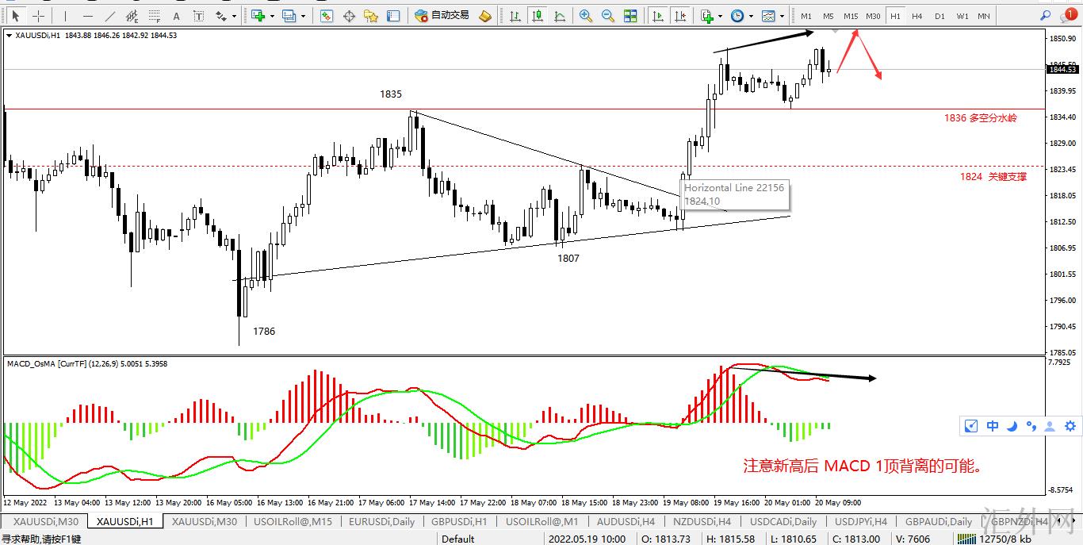The height and width of the screenshot is (545, 1083).
Task: Tile chart windows with grid icon
Action: (x=630, y=16)
